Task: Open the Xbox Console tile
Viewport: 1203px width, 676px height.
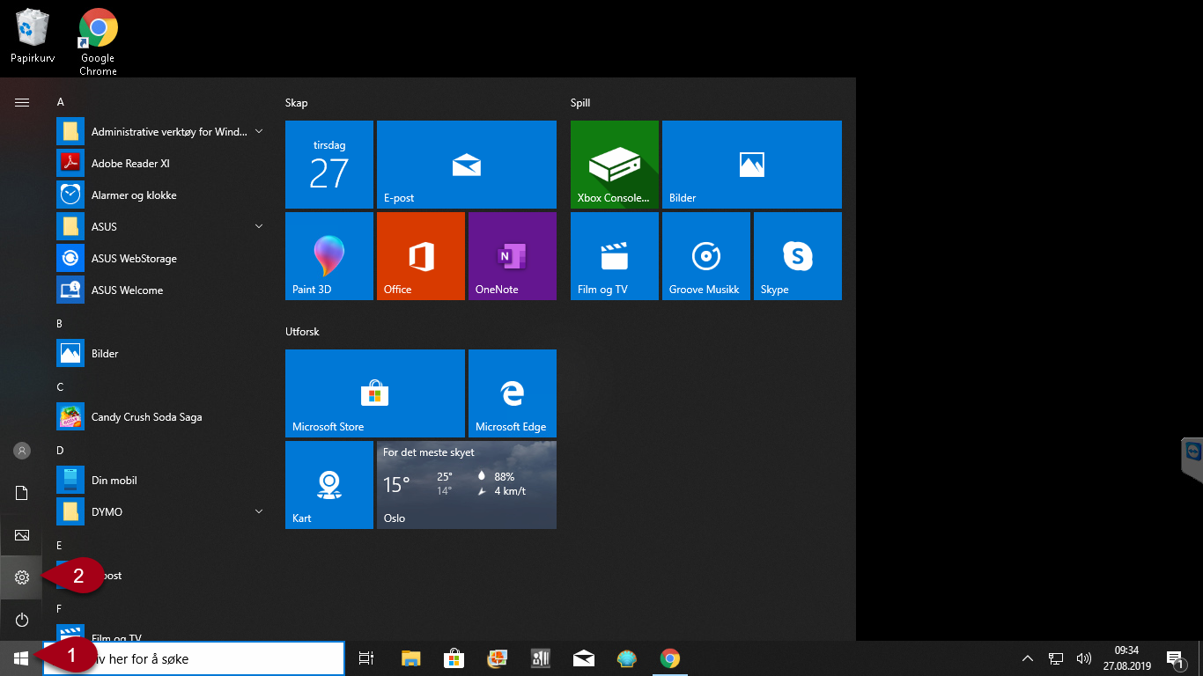Action: (x=615, y=165)
